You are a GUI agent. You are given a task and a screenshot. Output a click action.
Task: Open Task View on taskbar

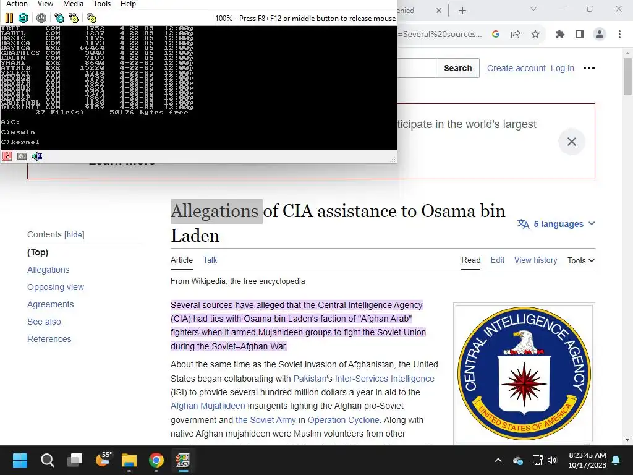coord(75,460)
